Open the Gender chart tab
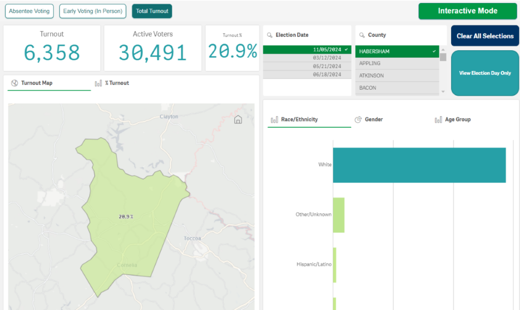Image resolution: width=520 pixels, height=310 pixels. [x=374, y=120]
